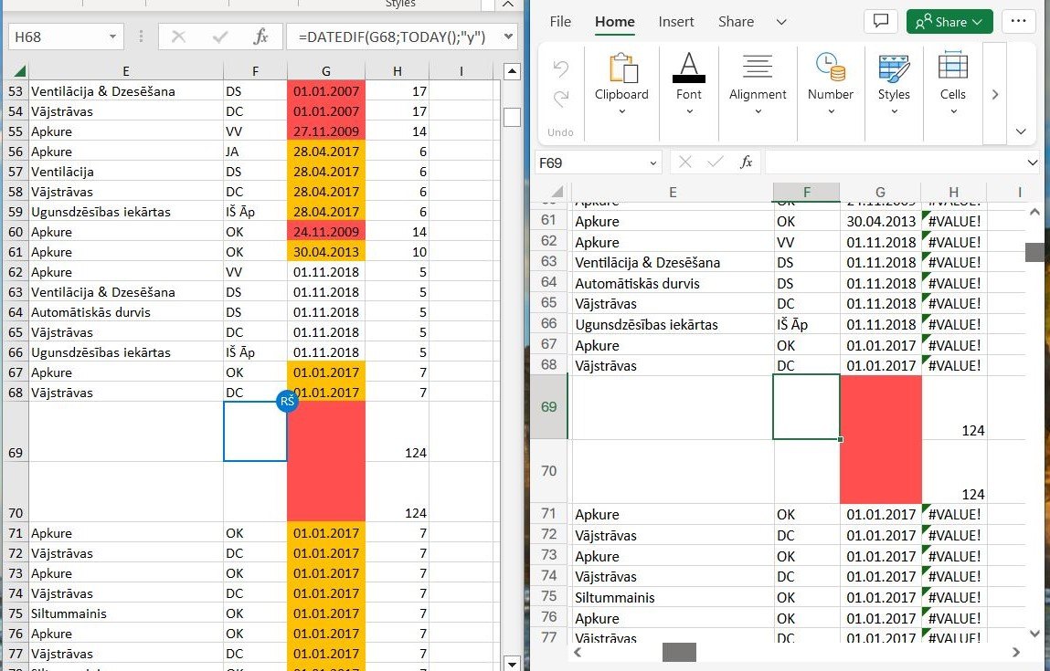The image size is (1050, 671).
Task: Click red cell 27.11.2009 in left sheet
Action: click(x=326, y=131)
